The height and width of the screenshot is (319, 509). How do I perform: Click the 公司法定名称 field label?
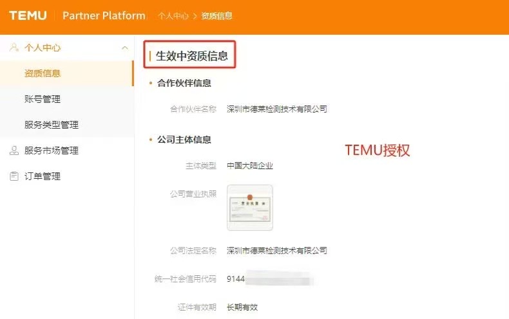[193, 251]
